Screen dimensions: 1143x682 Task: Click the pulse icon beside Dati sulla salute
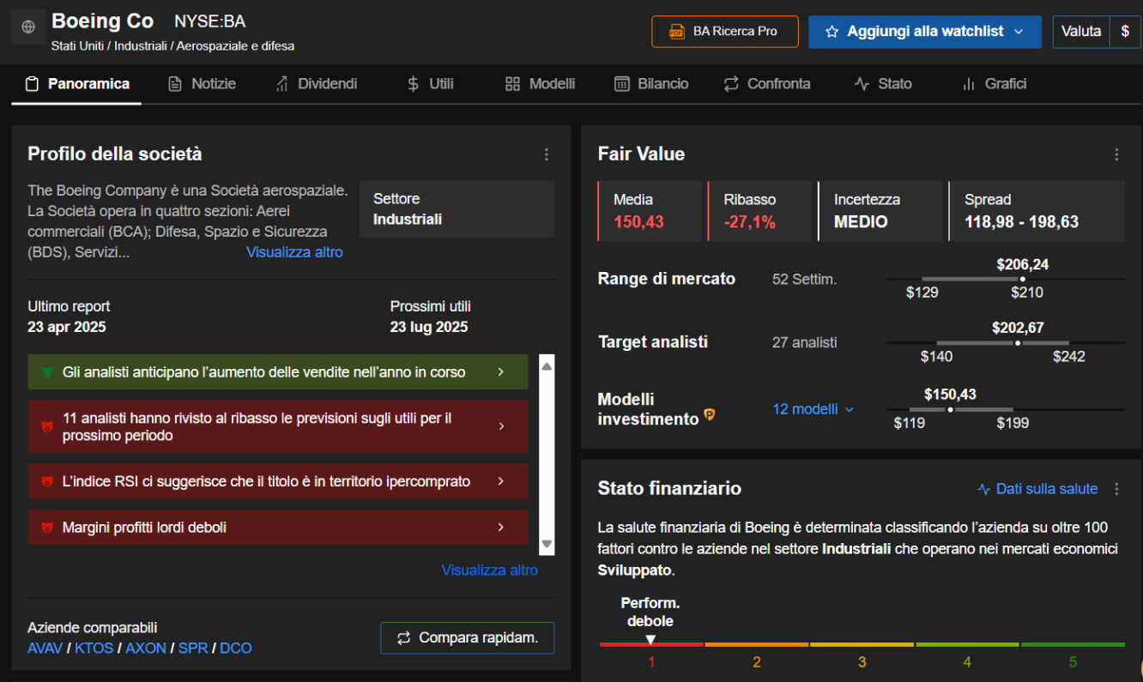click(x=984, y=489)
